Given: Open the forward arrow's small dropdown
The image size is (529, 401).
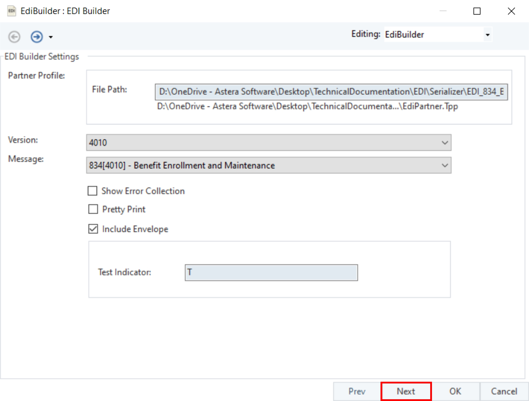Looking at the screenshot, I should (x=51, y=37).
